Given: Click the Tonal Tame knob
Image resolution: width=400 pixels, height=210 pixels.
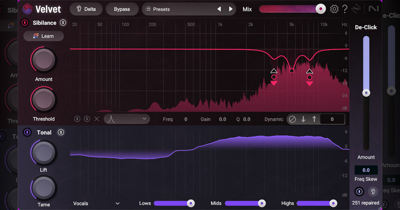Looking at the screenshot, I should pos(44,188).
